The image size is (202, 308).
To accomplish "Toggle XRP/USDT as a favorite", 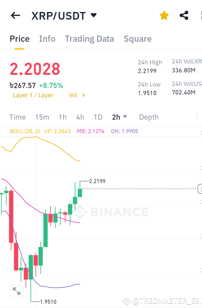I will (164, 15).
